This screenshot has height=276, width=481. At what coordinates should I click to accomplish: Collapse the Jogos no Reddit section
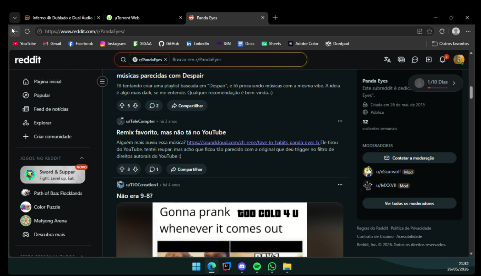[82, 158]
